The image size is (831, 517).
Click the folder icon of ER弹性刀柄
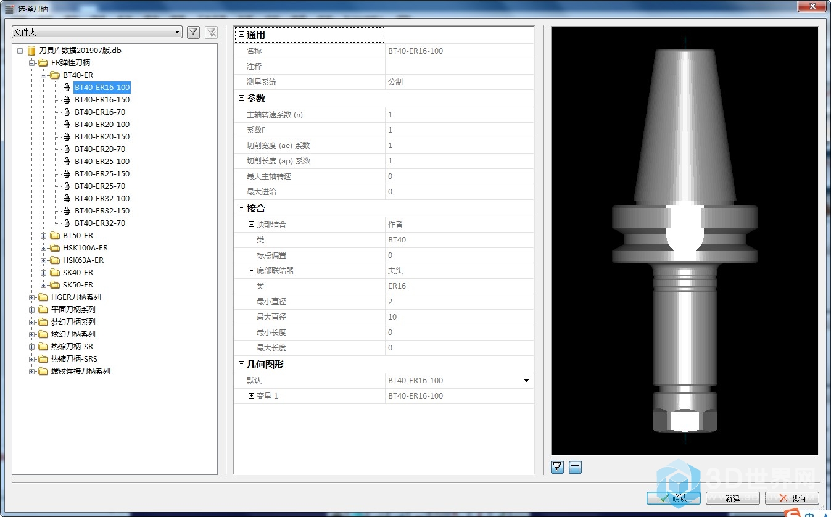click(43, 63)
